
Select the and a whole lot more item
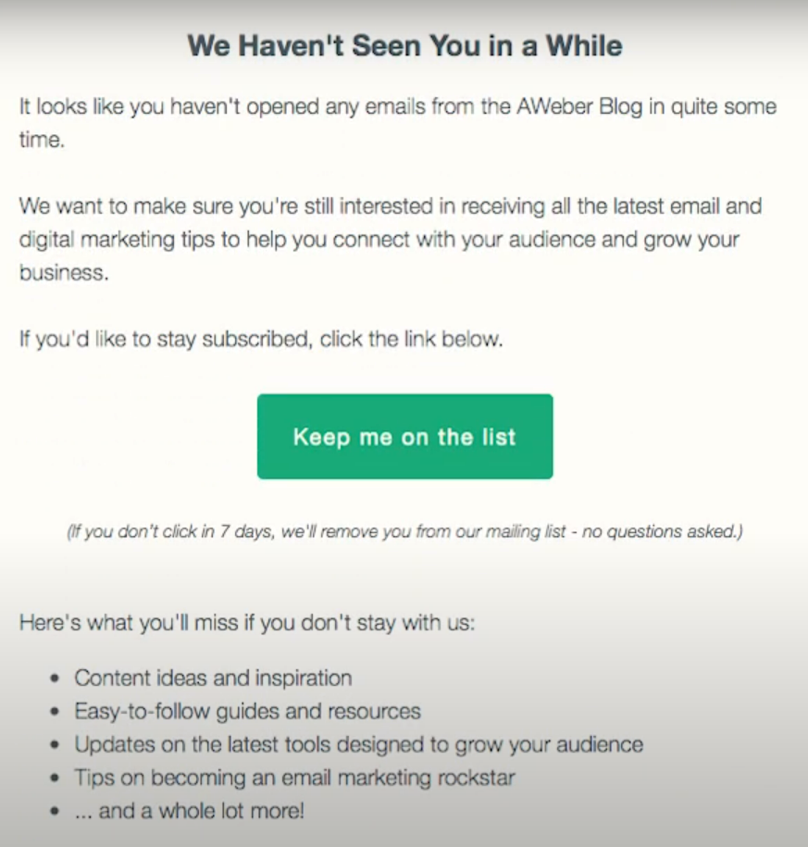click(x=189, y=811)
